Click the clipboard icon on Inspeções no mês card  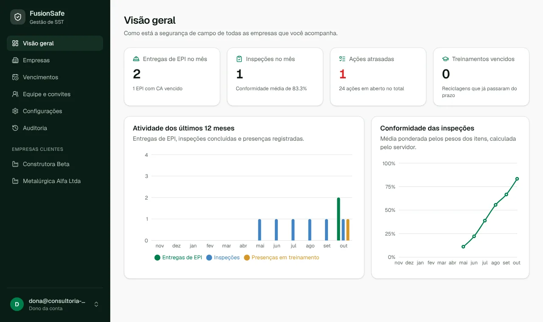tap(239, 59)
